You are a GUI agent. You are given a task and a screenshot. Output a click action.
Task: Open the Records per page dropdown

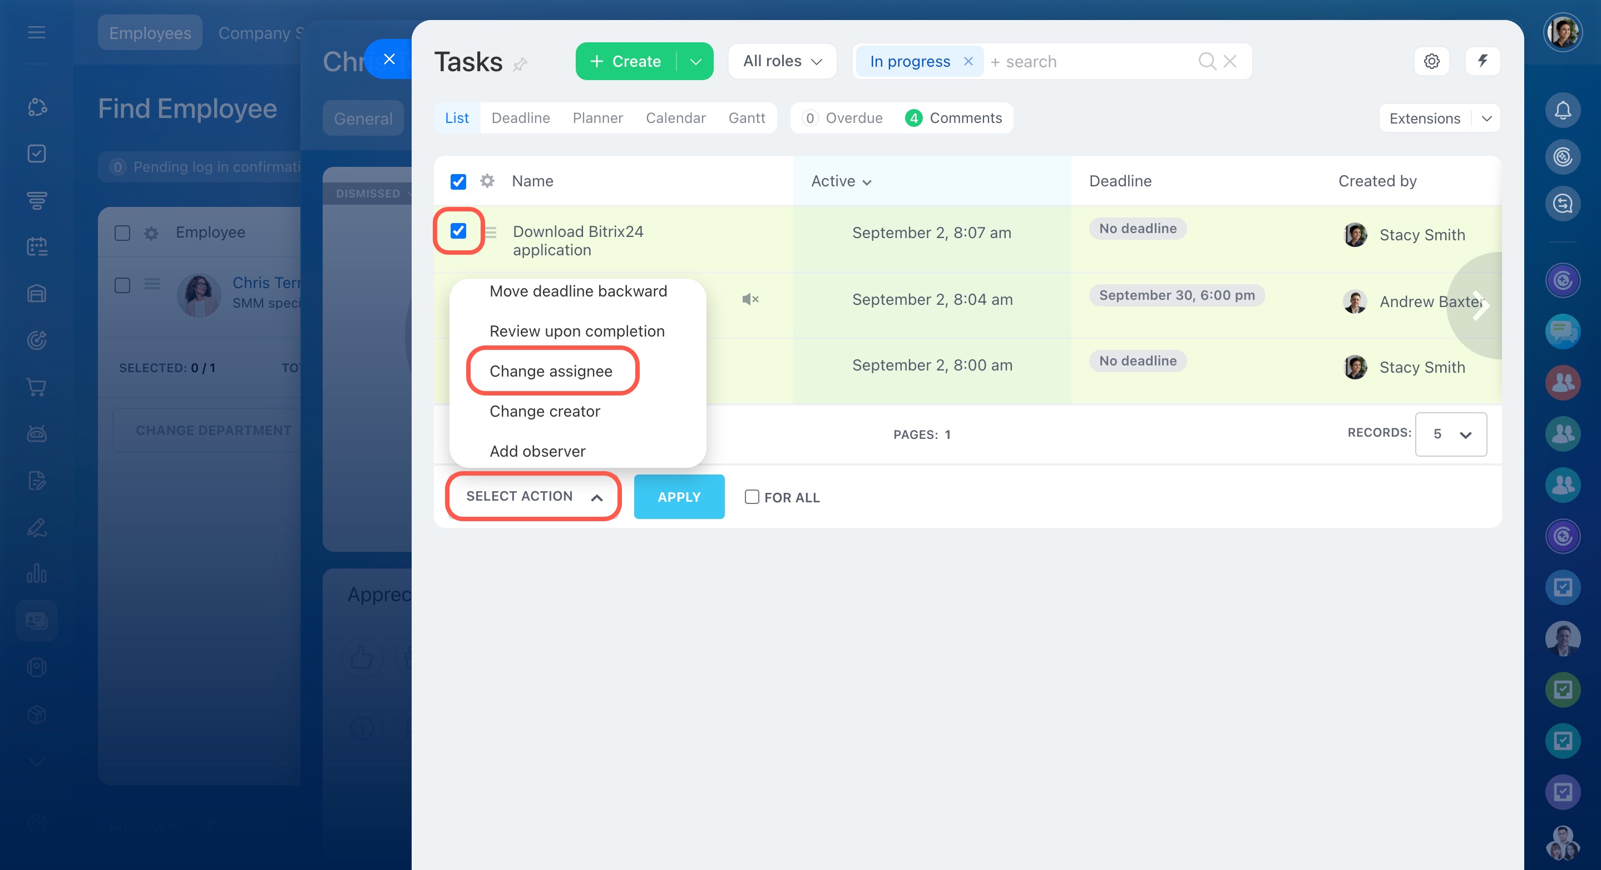click(x=1451, y=434)
